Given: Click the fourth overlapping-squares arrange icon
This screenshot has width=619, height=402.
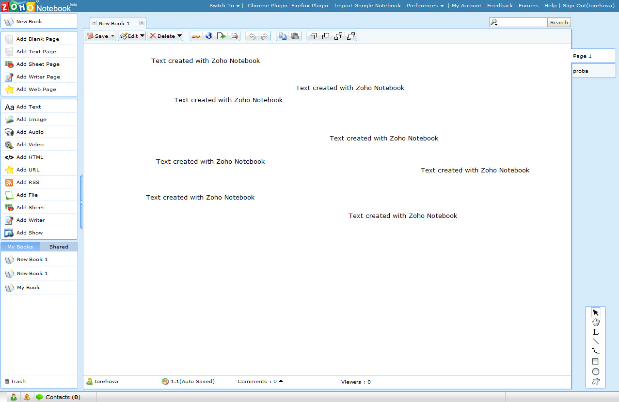Looking at the screenshot, I should pos(351,36).
